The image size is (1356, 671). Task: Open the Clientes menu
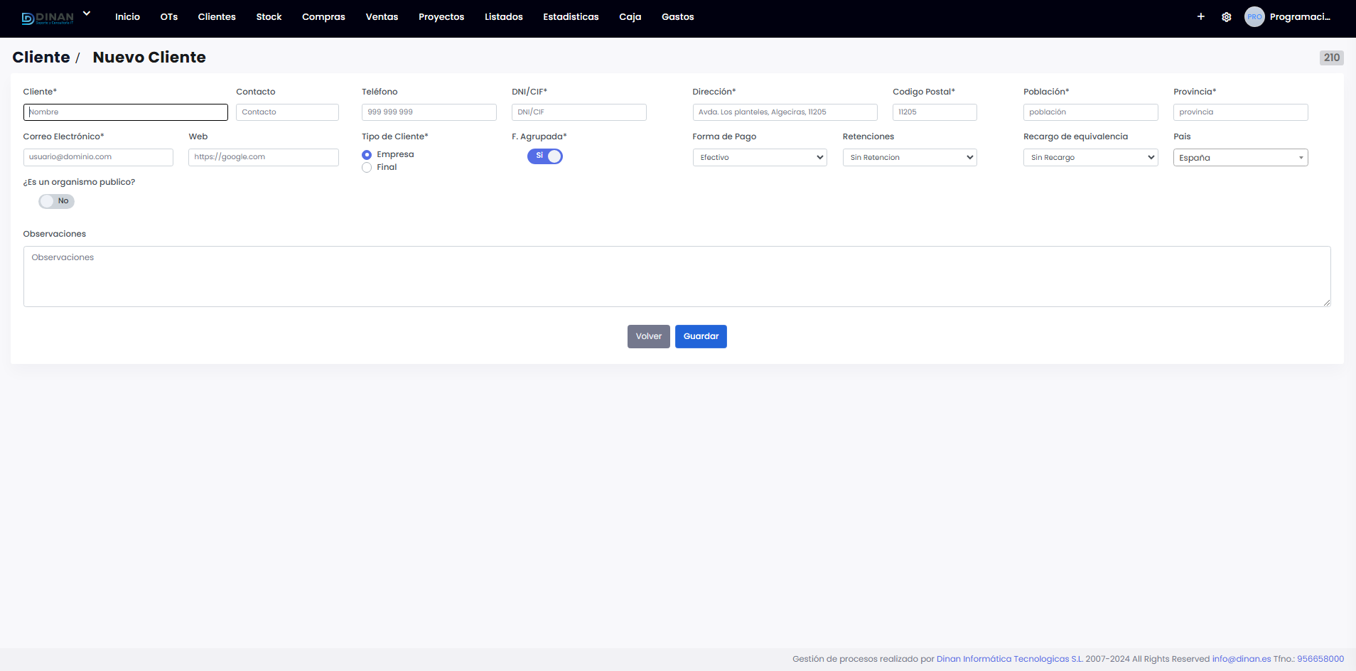[x=217, y=17]
